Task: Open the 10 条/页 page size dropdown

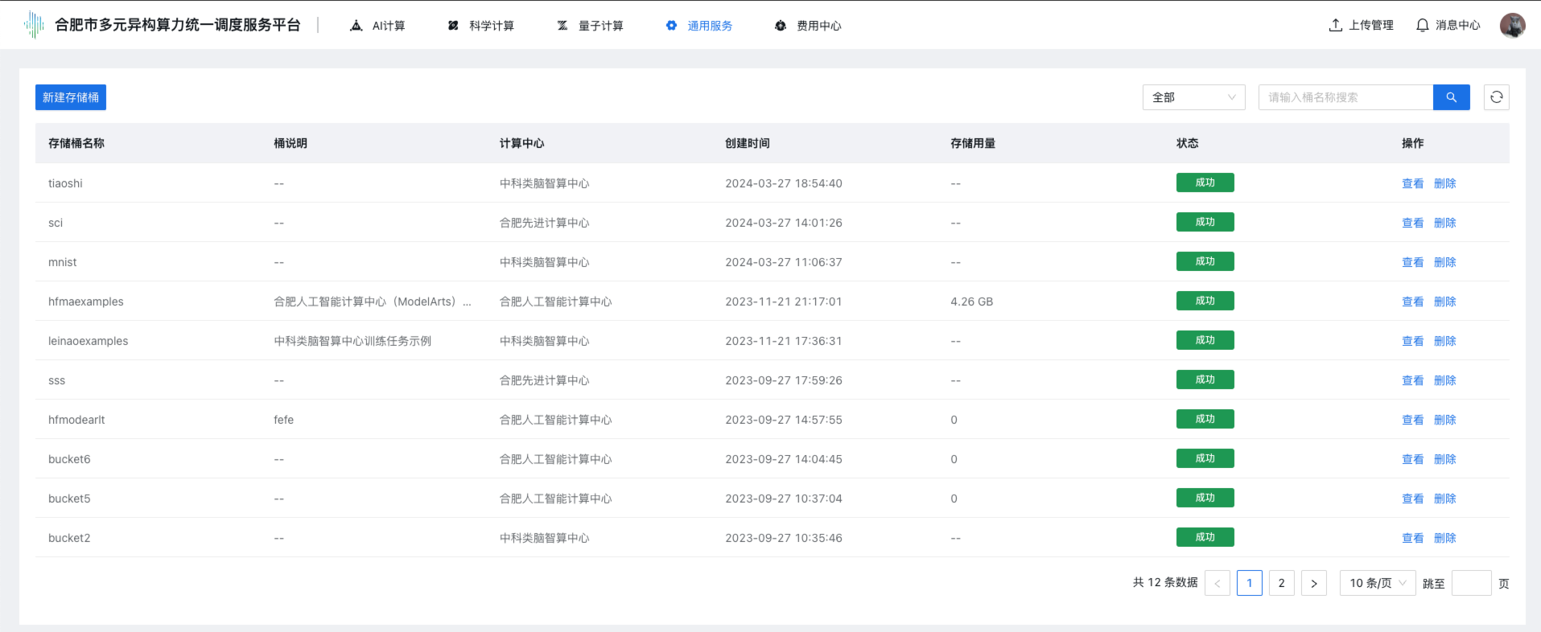Action: coord(1377,583)
